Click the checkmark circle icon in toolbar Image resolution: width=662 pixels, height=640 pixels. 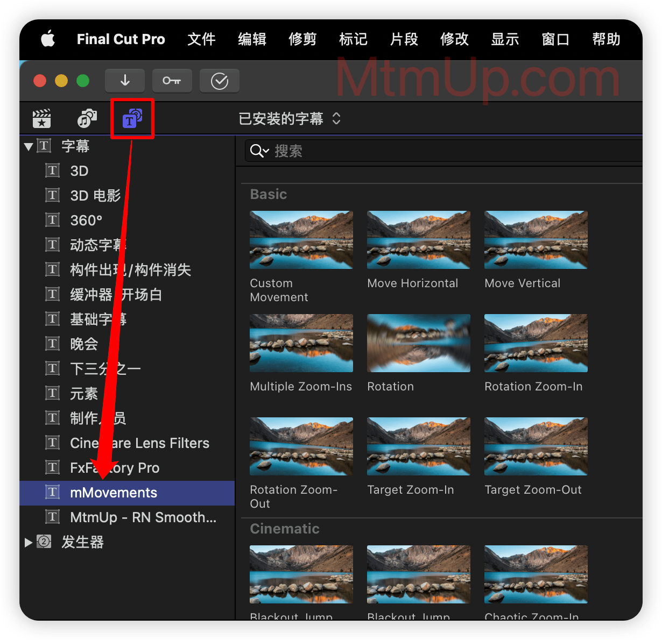[x=220, y=81]
